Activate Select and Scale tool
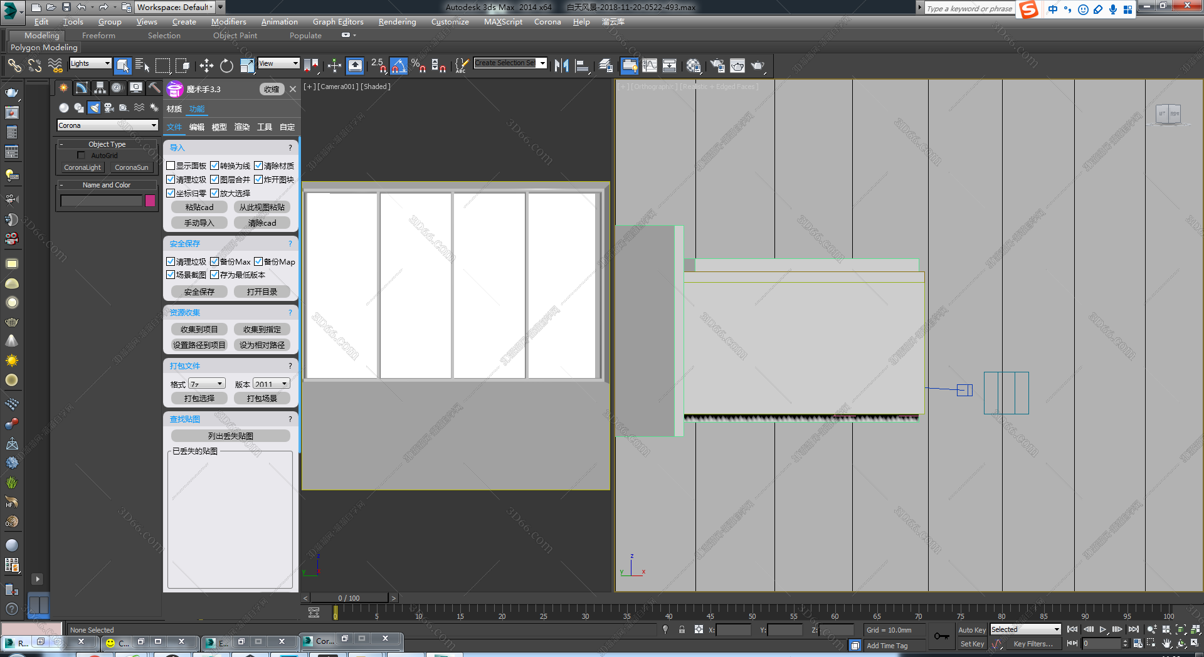Image resolution: width=1204 pixels, height=657 pixels. (x=247, y=65)
